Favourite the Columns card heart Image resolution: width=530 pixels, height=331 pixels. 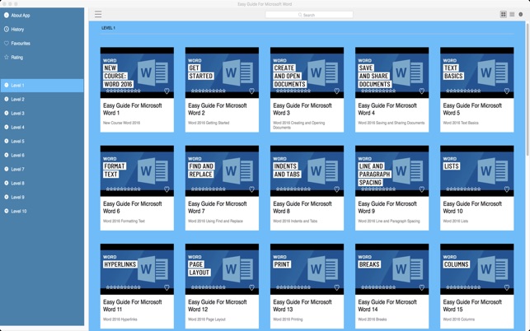(x=507, y=287)
